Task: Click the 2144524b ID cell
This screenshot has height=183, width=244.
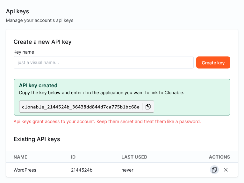Action: pos(82,170)
